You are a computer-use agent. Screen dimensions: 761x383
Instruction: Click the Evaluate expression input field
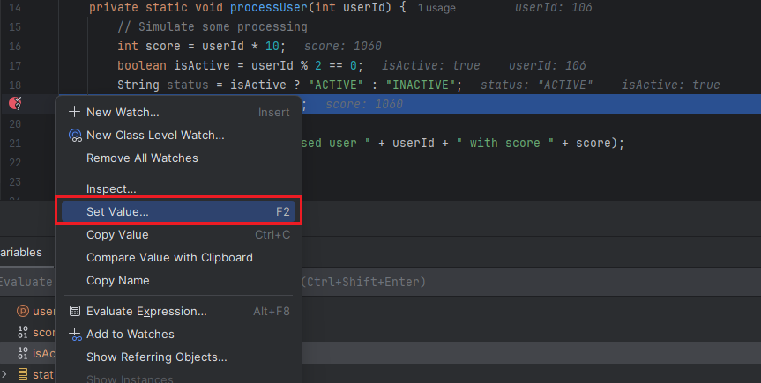[x=381, y=282]
